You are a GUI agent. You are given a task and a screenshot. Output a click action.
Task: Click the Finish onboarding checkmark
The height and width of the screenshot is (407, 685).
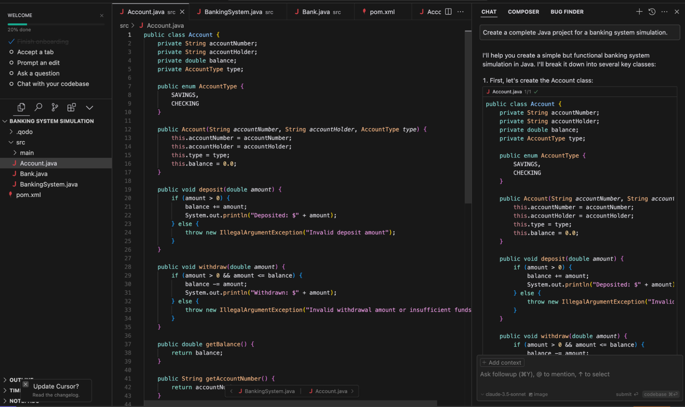(11, 41)
